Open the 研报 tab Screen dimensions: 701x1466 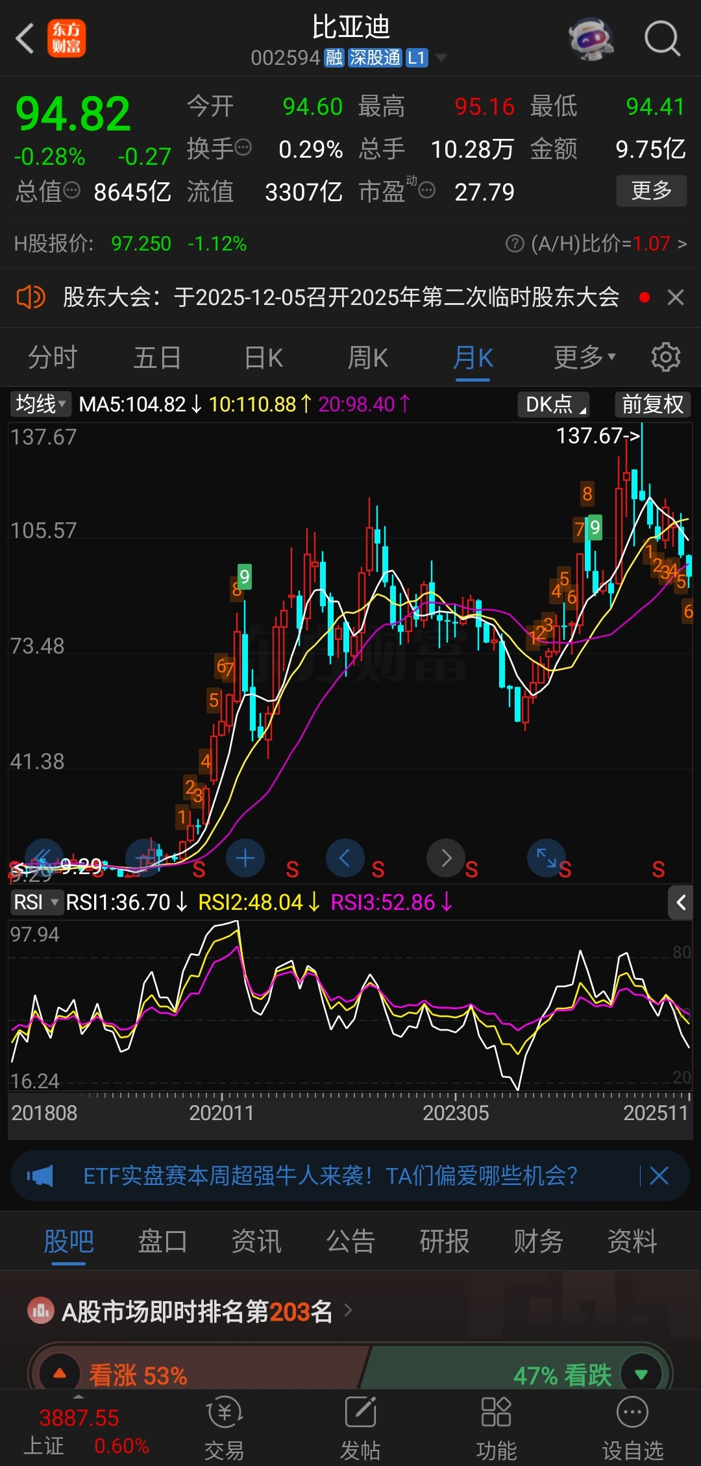[444, 1241]
